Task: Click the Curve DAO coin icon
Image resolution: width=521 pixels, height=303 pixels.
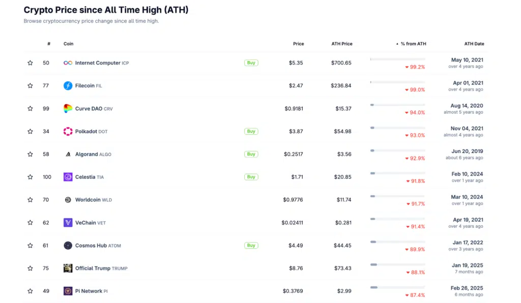Action: click(x=67, y=108)
